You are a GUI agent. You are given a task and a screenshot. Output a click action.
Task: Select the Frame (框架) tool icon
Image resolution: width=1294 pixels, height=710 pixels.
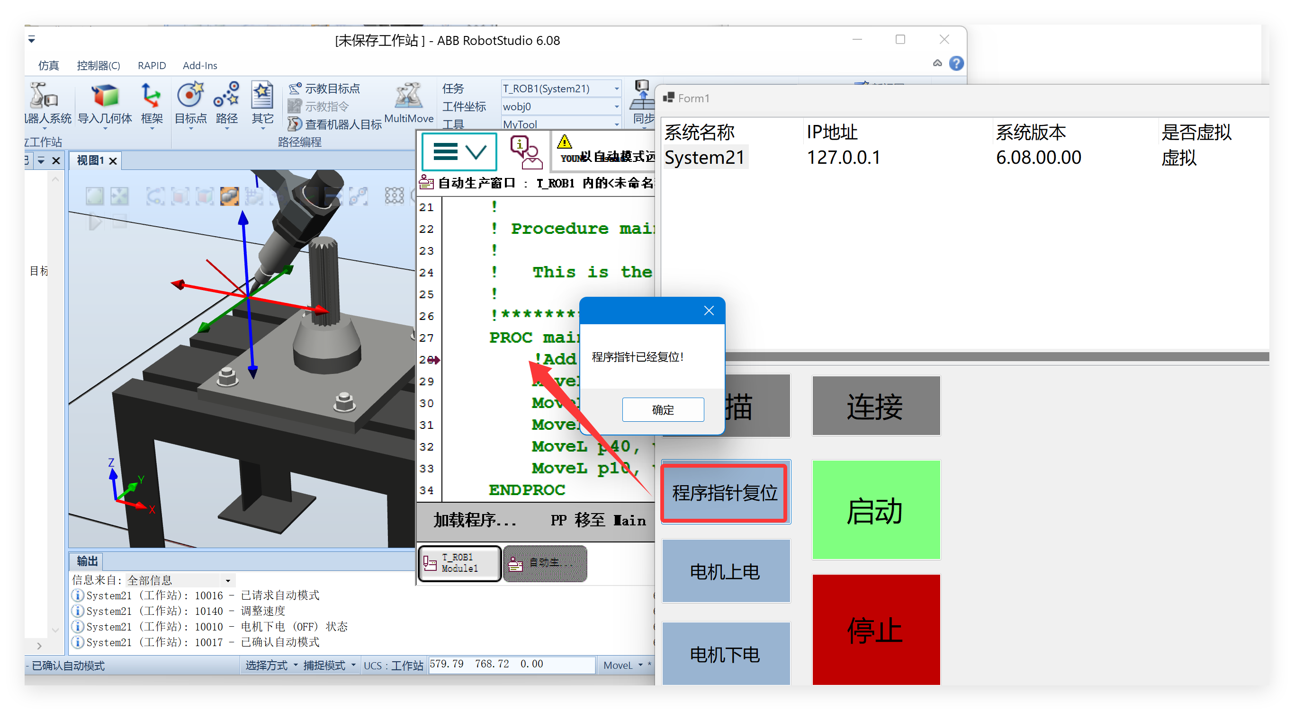(x=151, y=96)
